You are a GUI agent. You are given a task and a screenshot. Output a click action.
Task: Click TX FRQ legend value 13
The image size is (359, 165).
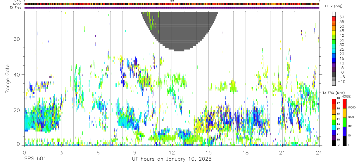pos(339,124)
